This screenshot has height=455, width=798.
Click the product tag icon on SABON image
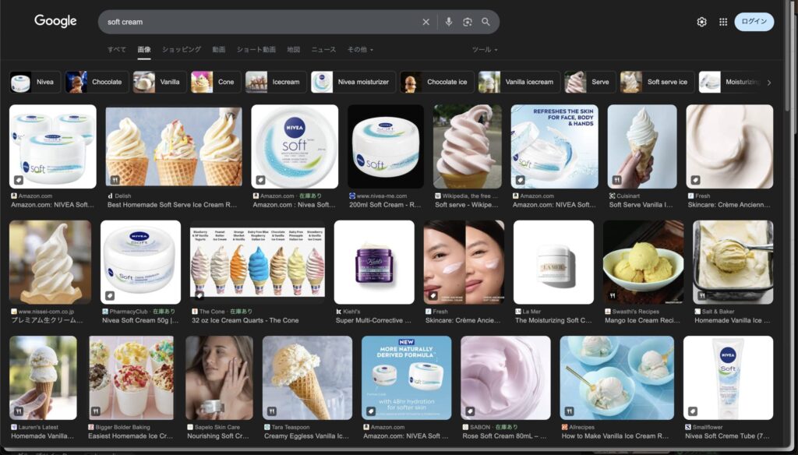470,411
